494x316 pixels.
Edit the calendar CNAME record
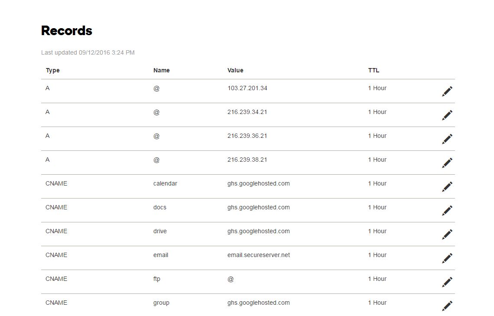pyautogui.click(x=447, y=187)
